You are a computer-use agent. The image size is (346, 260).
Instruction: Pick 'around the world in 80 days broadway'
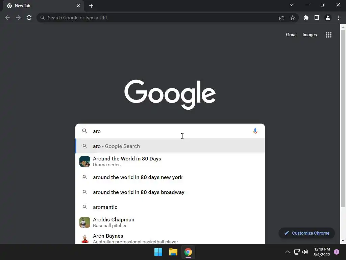point(170,192)
